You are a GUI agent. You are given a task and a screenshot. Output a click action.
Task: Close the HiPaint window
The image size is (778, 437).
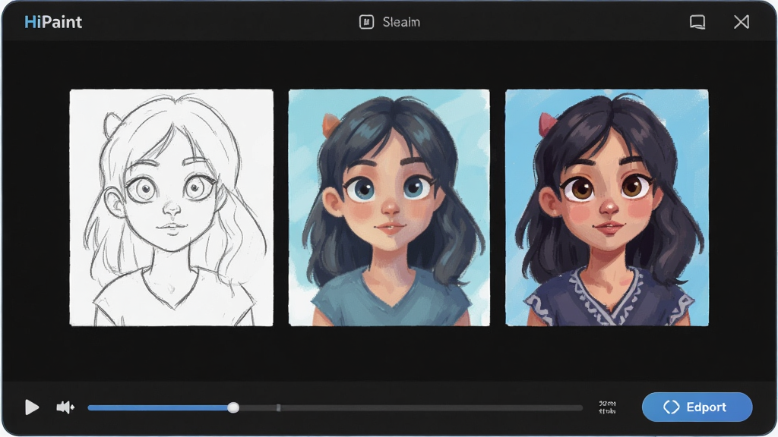point(742,22)
